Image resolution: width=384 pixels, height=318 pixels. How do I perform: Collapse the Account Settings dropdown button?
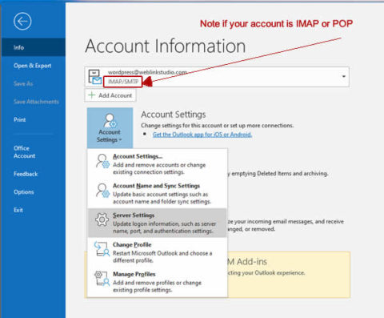click(110, 128)
